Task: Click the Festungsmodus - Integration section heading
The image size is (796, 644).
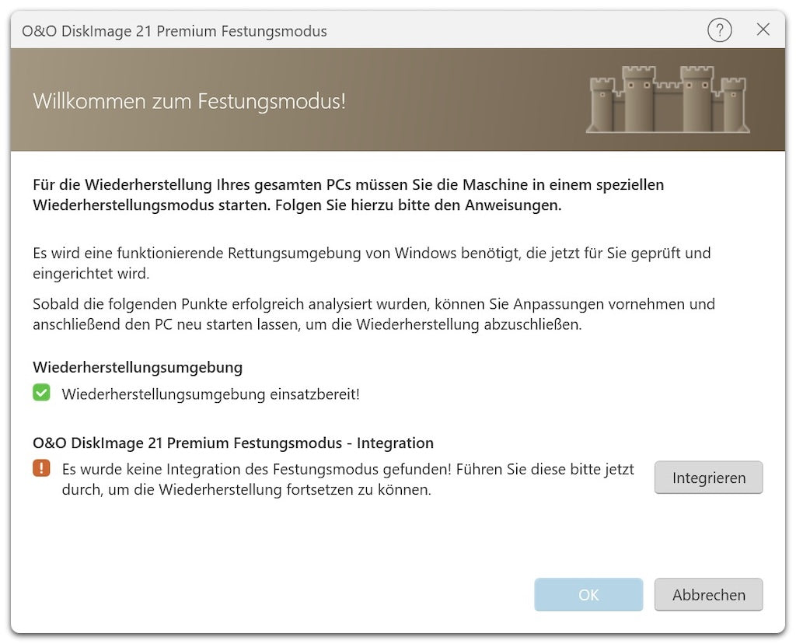Action: pos(233,443)
